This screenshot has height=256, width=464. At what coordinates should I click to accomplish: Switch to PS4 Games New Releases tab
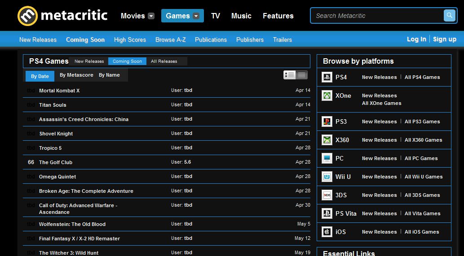tap(89, 61)
